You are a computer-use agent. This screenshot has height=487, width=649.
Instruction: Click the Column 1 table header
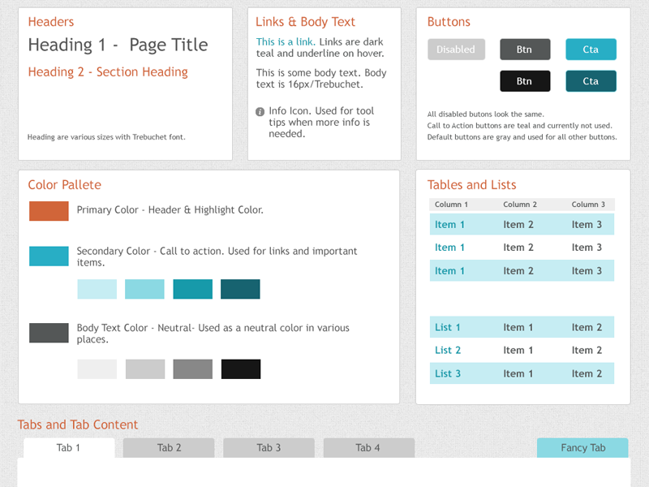tap(449, 204)
